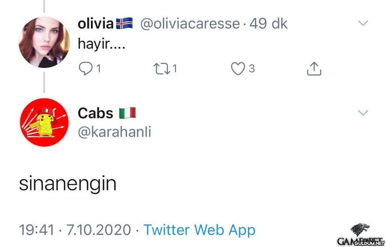Select the "sinanengin" tweet text
The image size is (386, 247).
68,184
